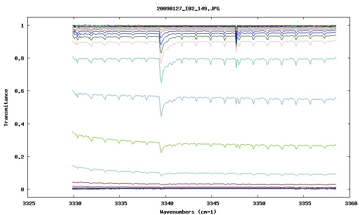
Task: Click the y-axis value 0.6
Action: pos(19,91)
